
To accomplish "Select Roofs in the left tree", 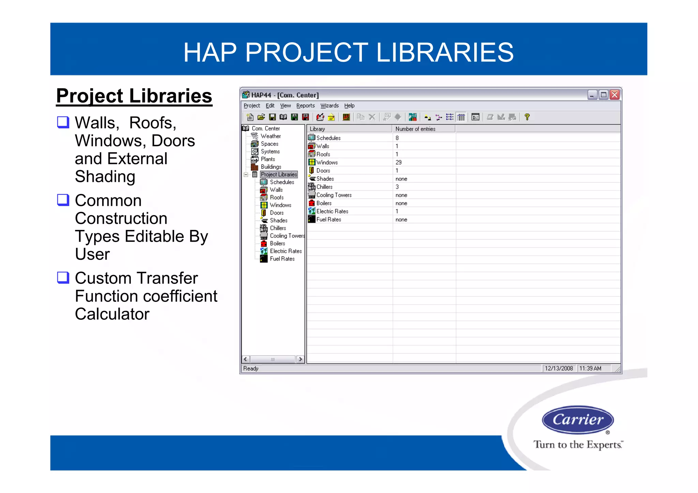I will tap(277, 197).
